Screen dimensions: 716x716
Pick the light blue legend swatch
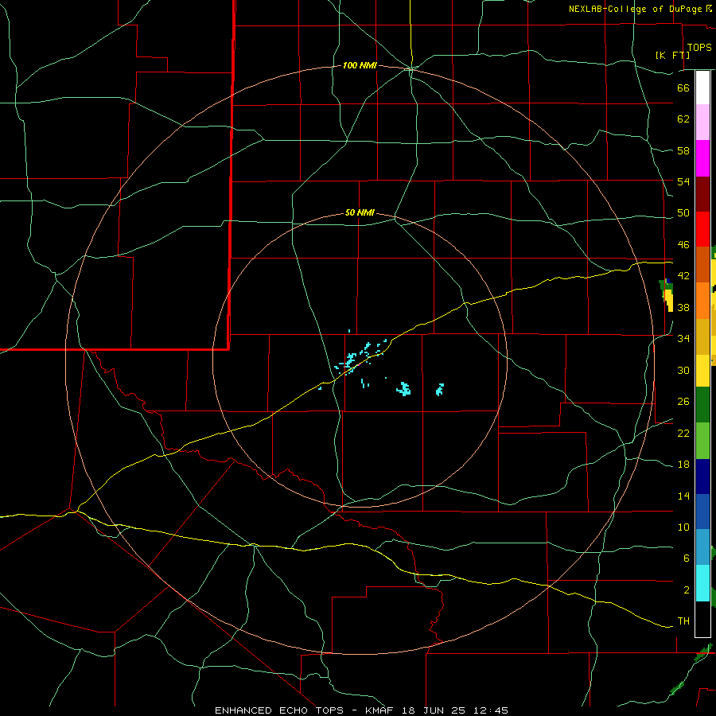click(x=702, y=547)
